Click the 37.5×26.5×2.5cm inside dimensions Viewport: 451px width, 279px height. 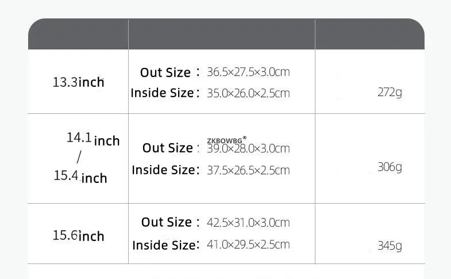pos(248,170)
